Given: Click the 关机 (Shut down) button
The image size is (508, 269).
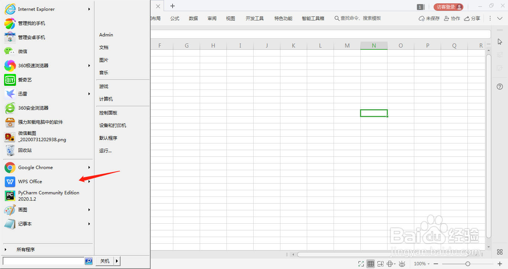Looking at the screenshot, I should [x=105, y=261].
